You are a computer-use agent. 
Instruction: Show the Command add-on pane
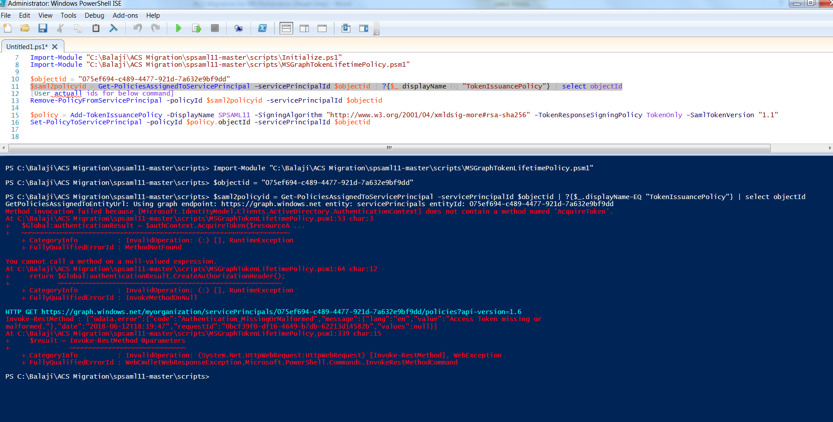tap(364, 28)
